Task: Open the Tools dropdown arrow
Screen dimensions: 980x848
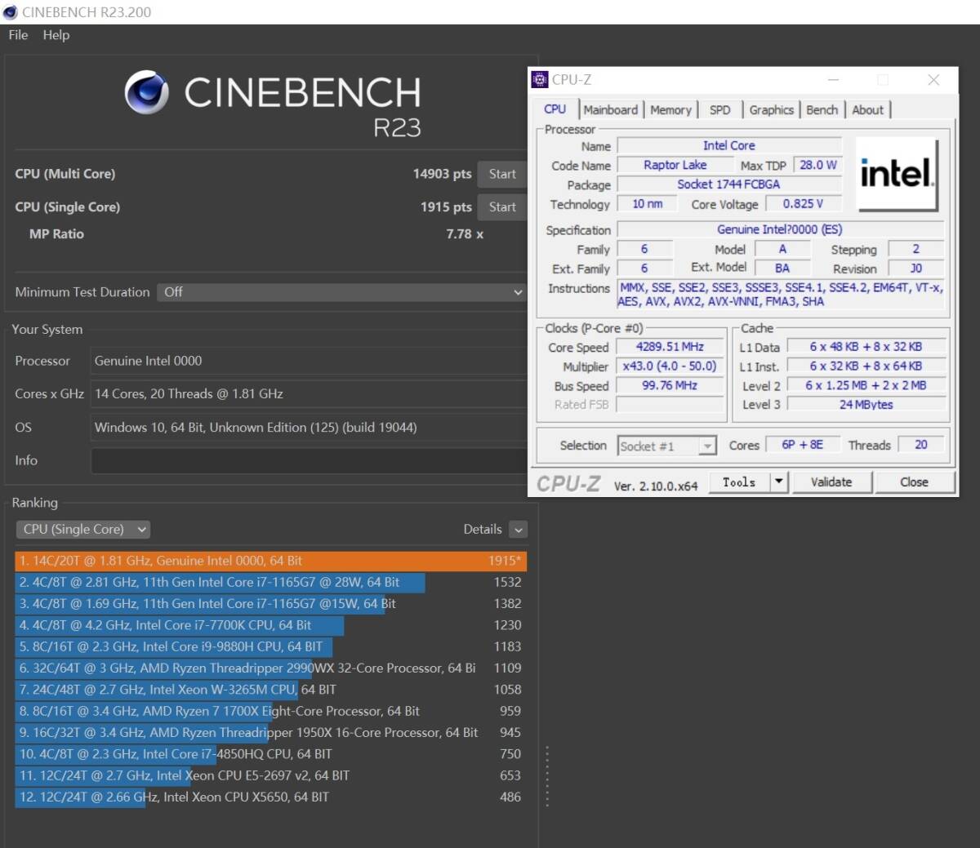Action: tap(779, 482)
